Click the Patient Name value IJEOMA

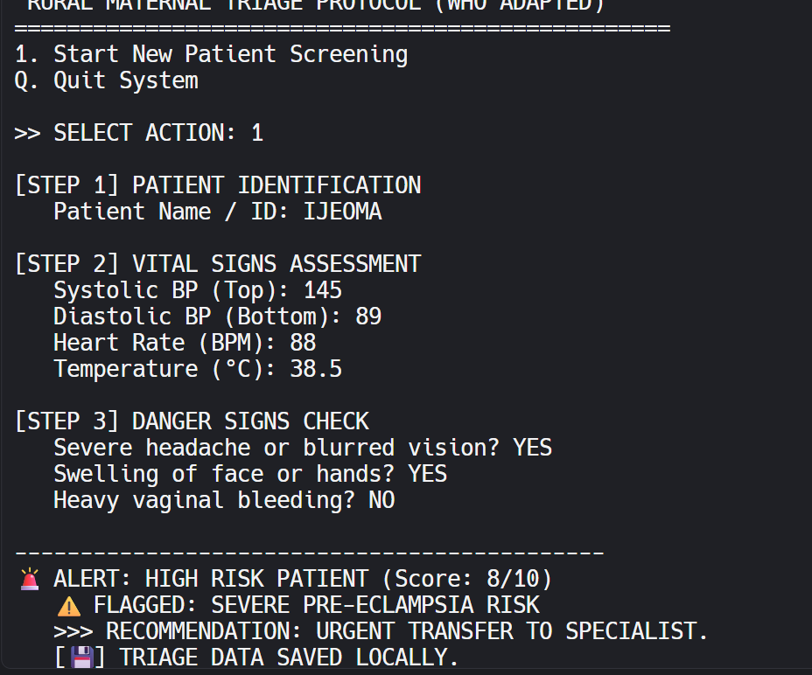342,212
